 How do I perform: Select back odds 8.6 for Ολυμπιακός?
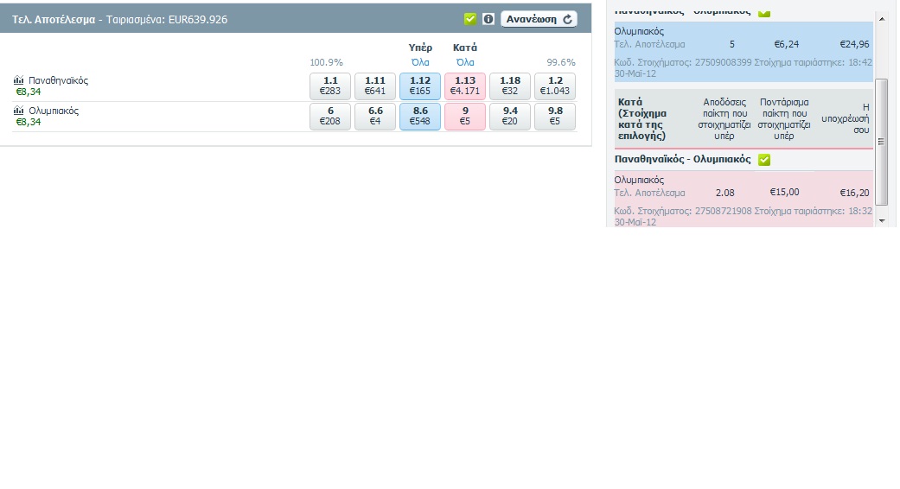tap(420, 117)
